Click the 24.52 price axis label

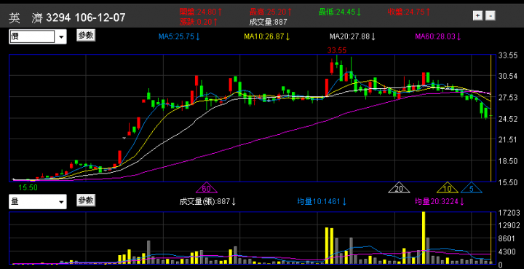pyautogui.click(x=507, y=119)
